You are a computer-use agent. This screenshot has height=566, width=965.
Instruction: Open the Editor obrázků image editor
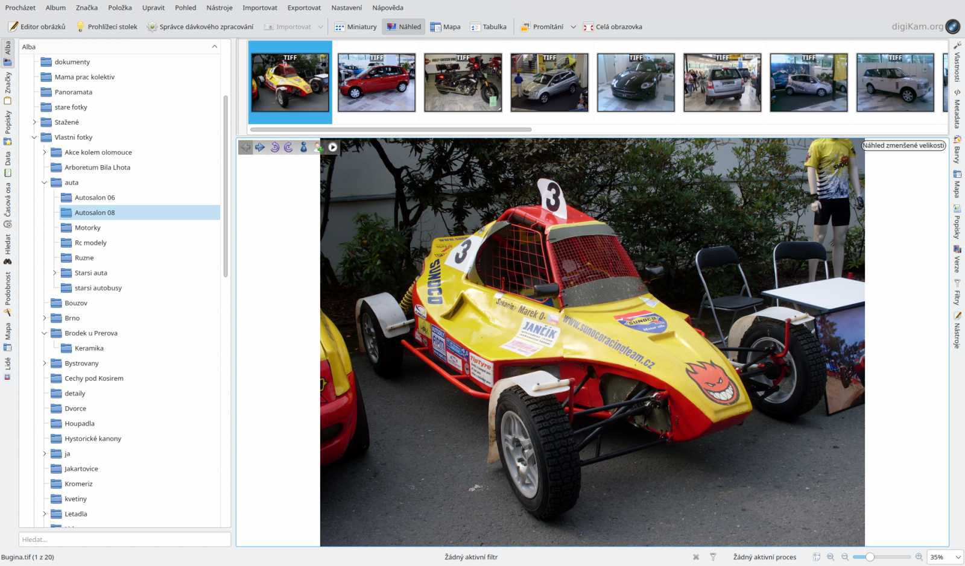pyautogui.click(x=37, y=27)
